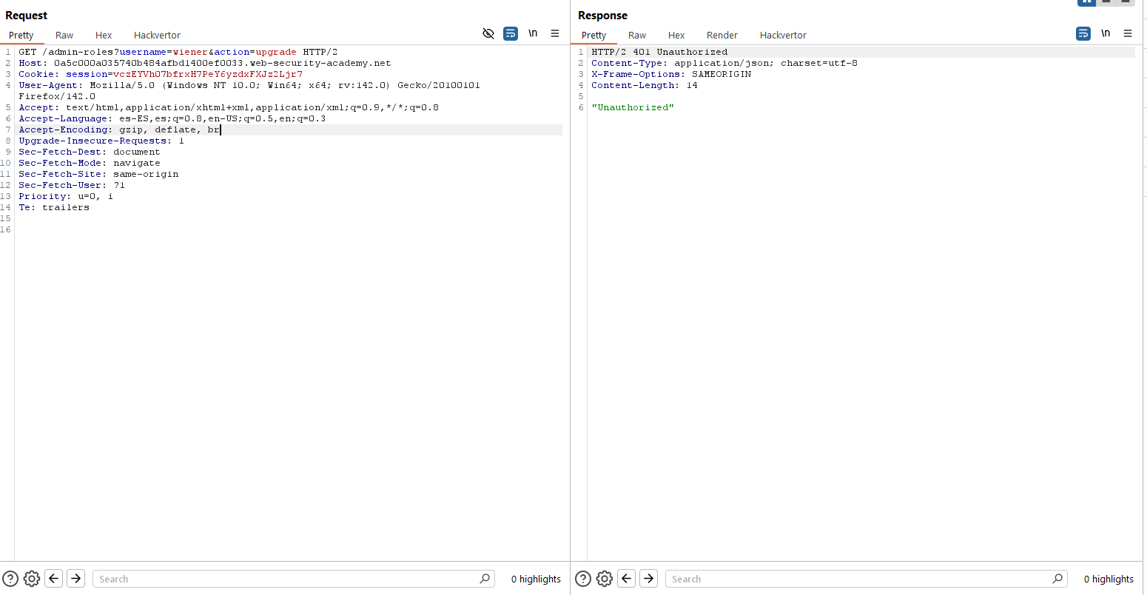Viewport: 1147px width, 595px height.
Task: Select the Render tab in Response panel
Action: coord(721,35)
